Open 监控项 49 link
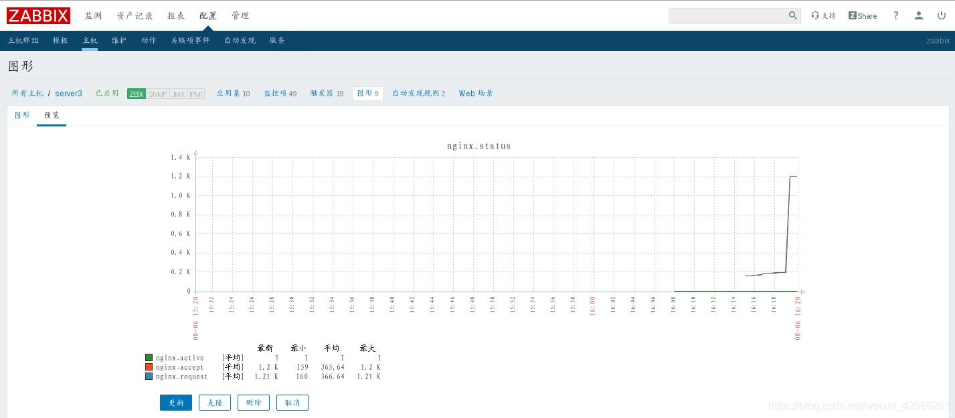Viewport: 955px width, 418px height. coord(280,94)
